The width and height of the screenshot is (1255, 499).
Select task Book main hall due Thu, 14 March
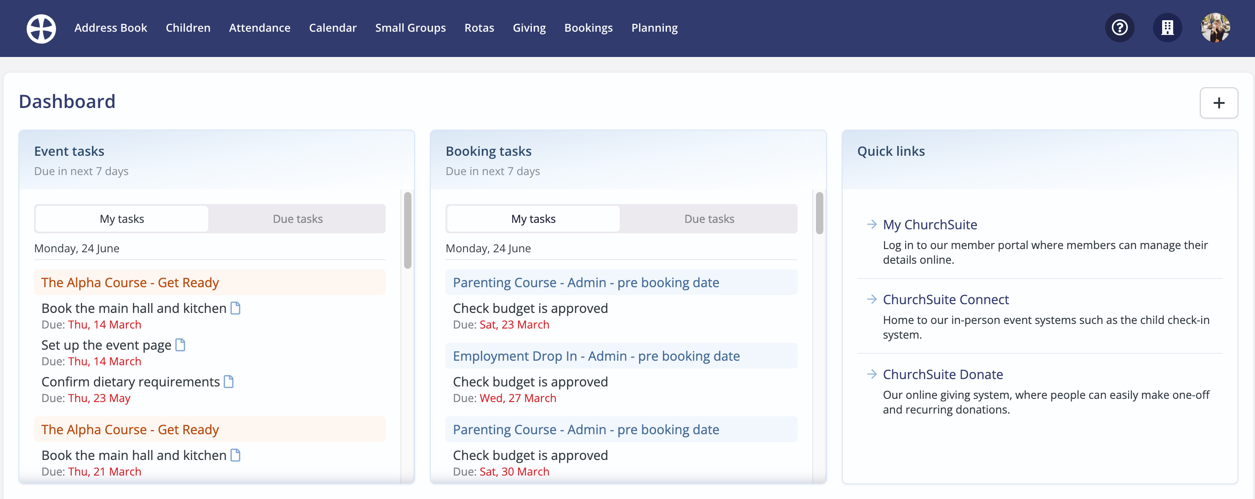tap(134, 308)
